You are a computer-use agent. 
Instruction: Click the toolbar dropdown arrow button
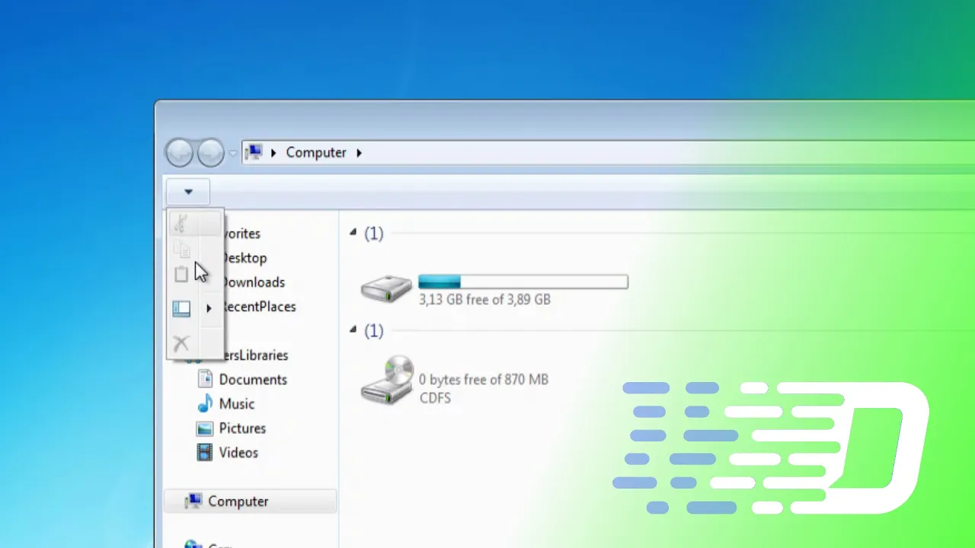click(188, 192)
